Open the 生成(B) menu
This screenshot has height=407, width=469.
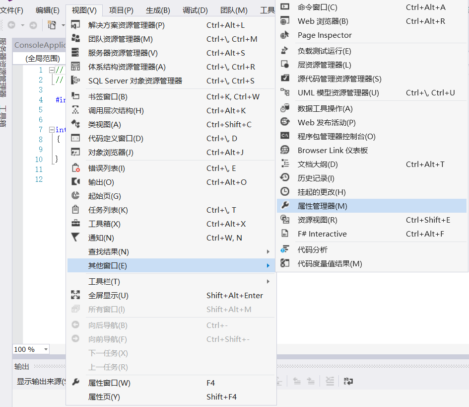[158, 10]
